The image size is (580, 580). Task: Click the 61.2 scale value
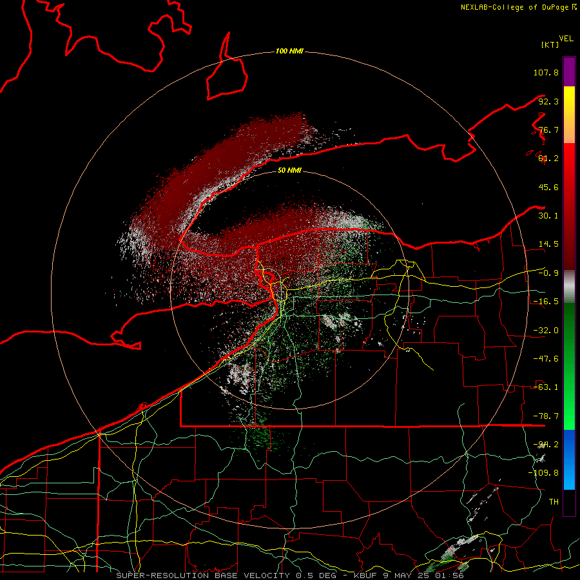tap(548, 159)
